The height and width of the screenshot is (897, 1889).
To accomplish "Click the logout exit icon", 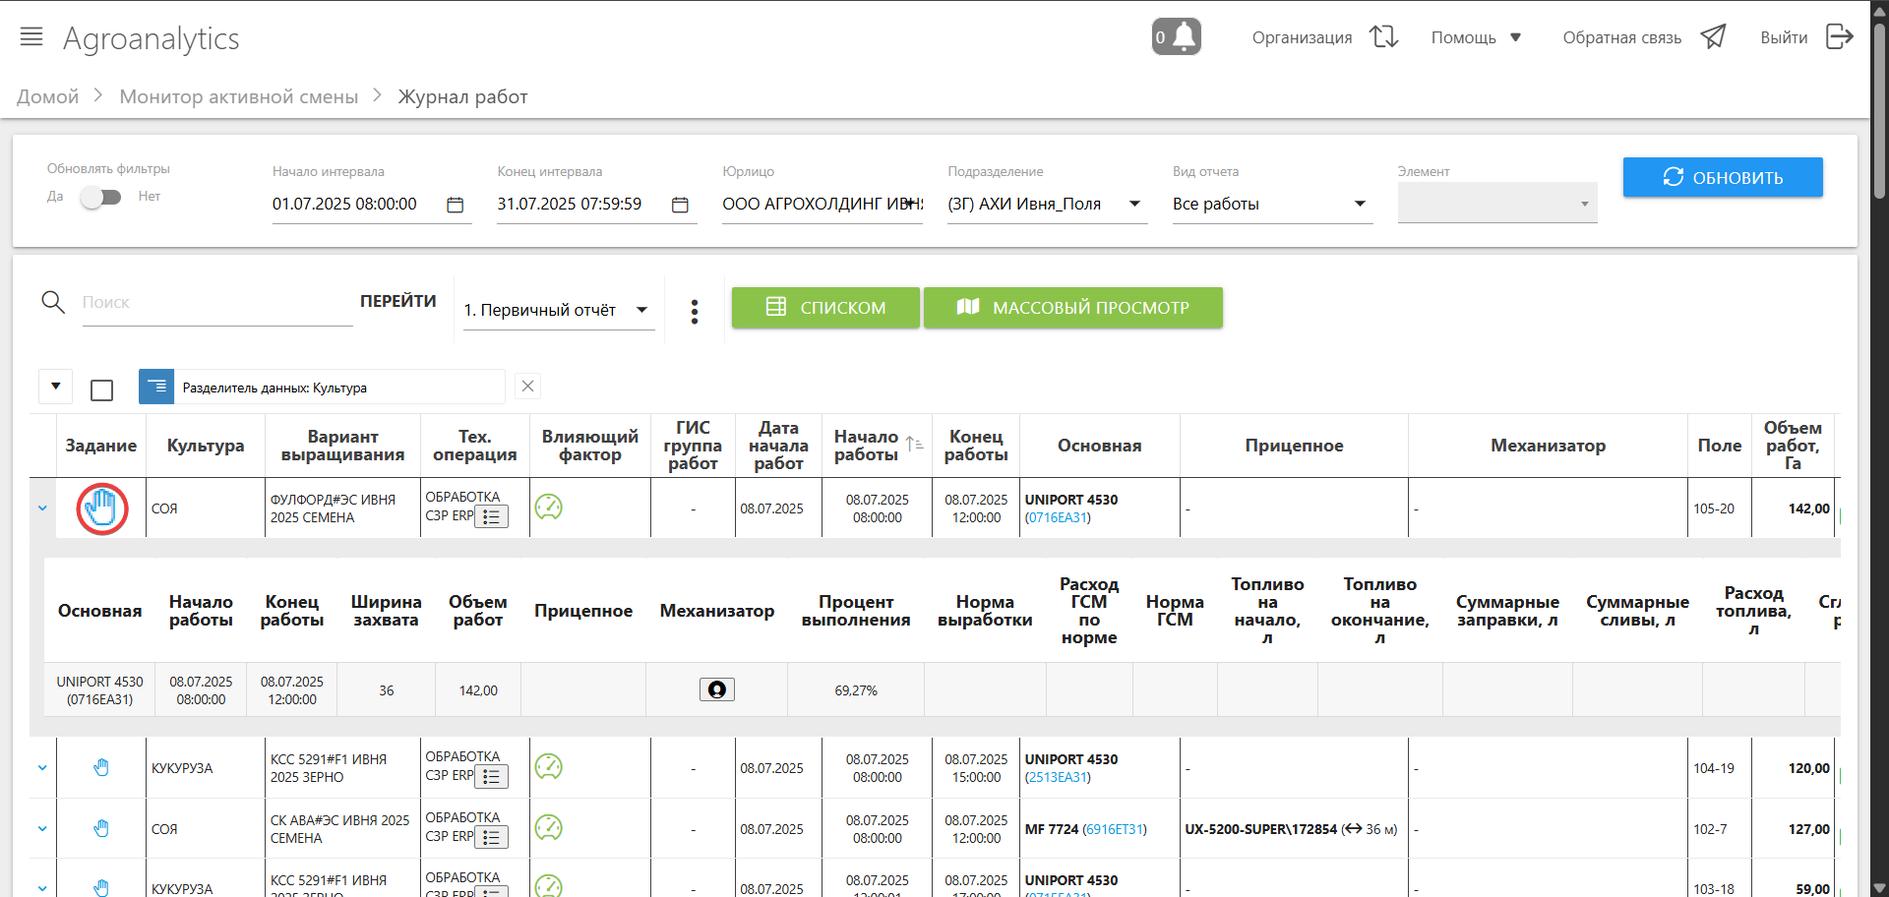I will [x=1839, y=37].
